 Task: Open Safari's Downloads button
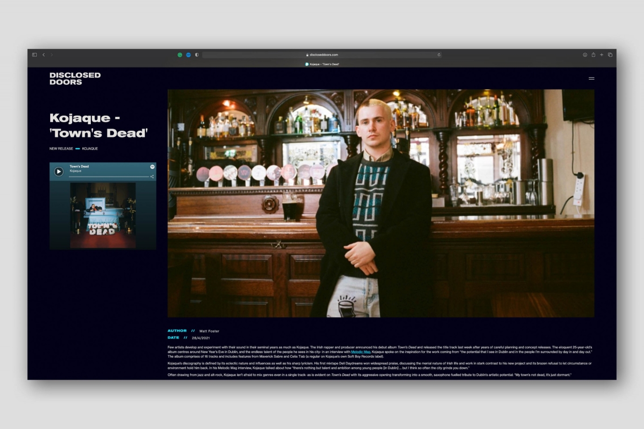[584, 54]
